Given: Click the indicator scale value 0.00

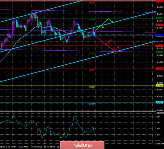Looking at the screenshot, I should click(158, 129).
